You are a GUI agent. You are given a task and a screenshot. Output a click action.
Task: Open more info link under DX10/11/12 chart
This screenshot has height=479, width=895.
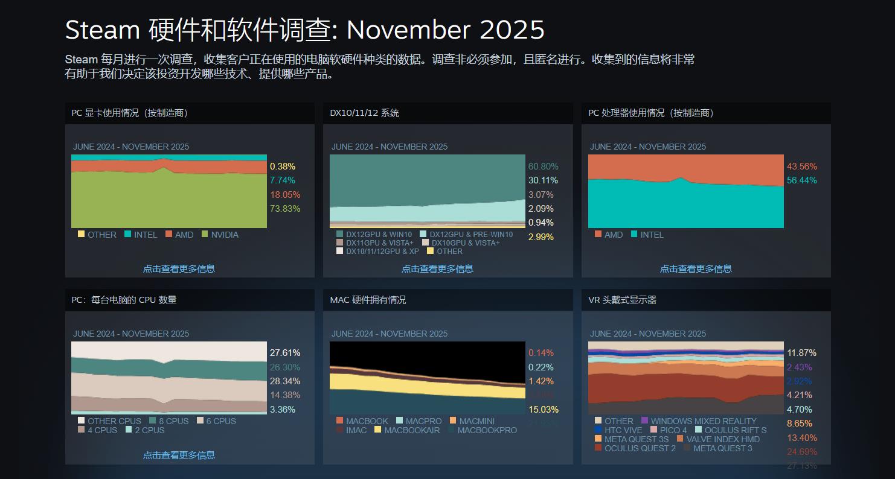click(x=437, y=268)
